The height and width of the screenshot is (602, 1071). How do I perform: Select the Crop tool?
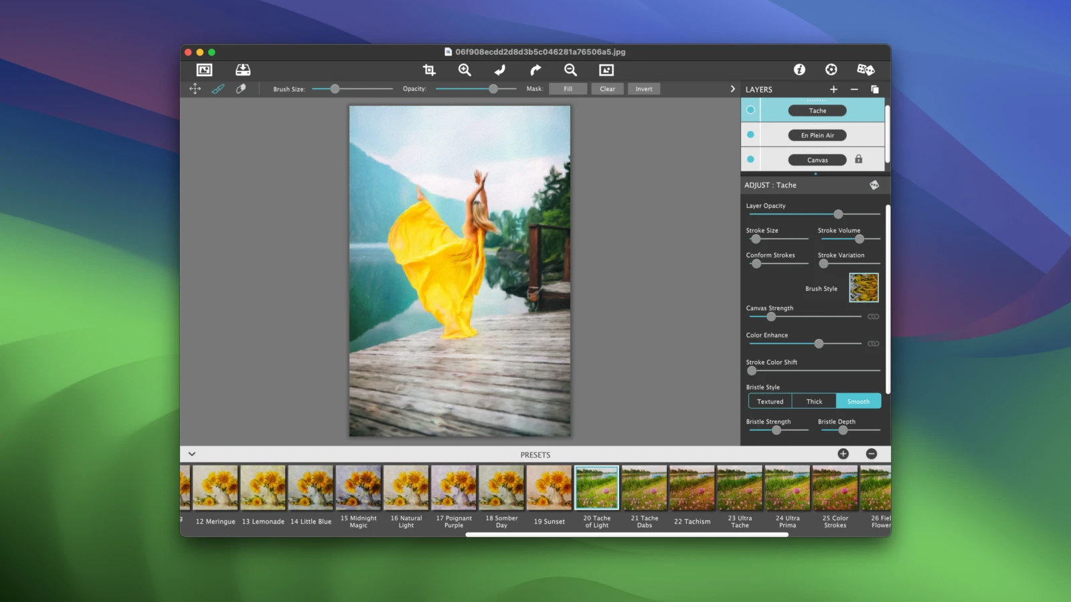(429, 70)
